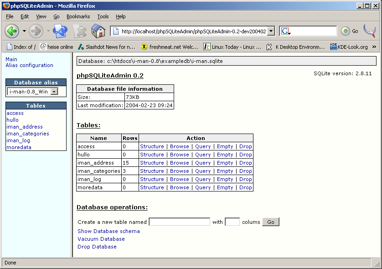Click the iman_address row count 15
This screenshot has width=382, height=269.
click(126, 163)
